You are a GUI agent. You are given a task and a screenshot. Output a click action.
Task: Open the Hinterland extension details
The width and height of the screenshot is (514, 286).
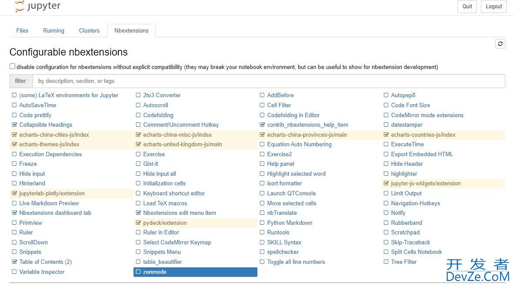point(32,184)
